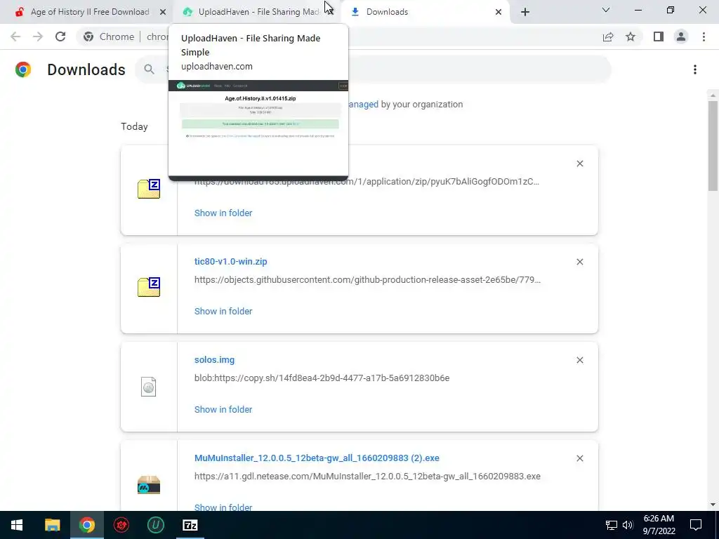Click UploadHaven tab preview thumbnail
This screenshot has width=719, height=539.
[x=258, y=128]
